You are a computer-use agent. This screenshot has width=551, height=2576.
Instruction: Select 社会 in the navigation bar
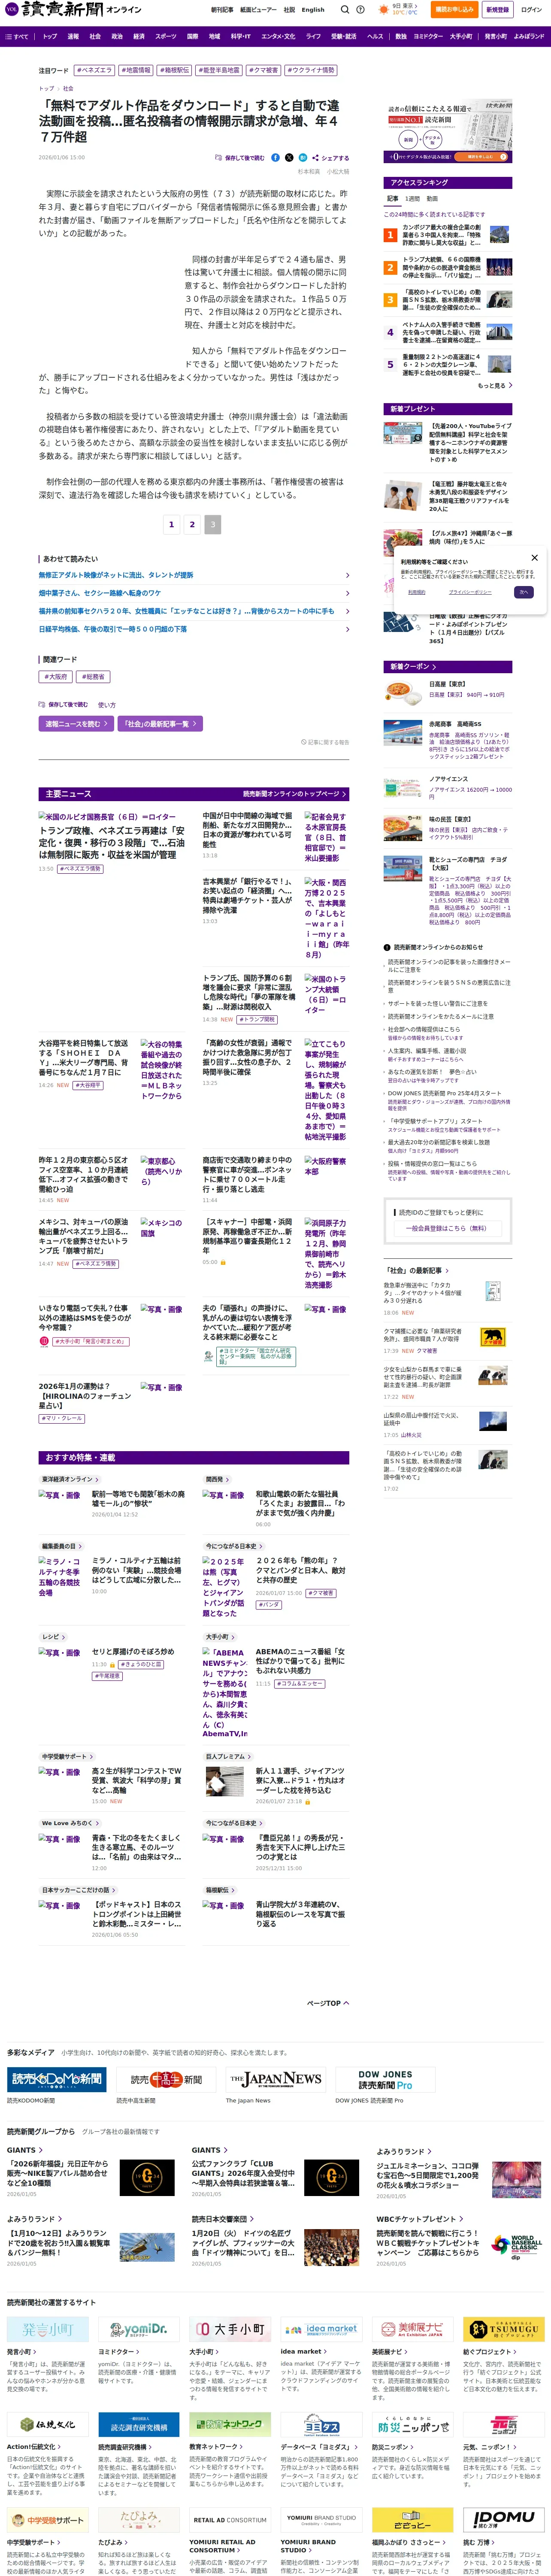[x=95, y=36]
